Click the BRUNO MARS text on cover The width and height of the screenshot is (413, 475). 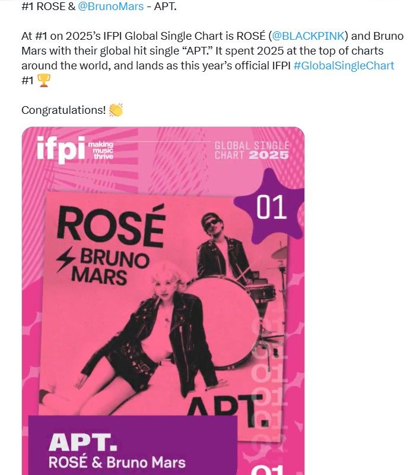pyautogui.click(x=102, y=267)
